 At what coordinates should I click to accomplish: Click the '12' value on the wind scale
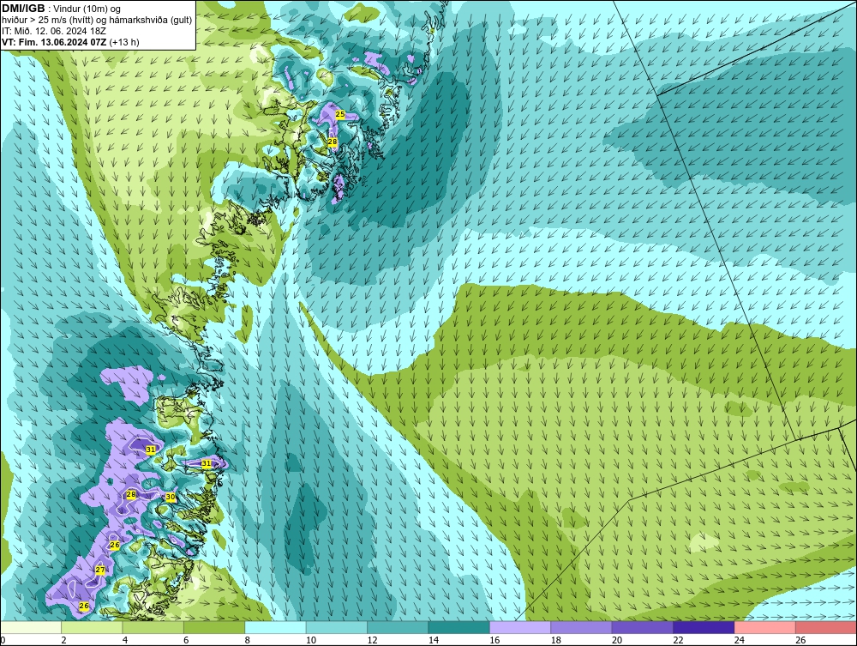coord(372,640)
